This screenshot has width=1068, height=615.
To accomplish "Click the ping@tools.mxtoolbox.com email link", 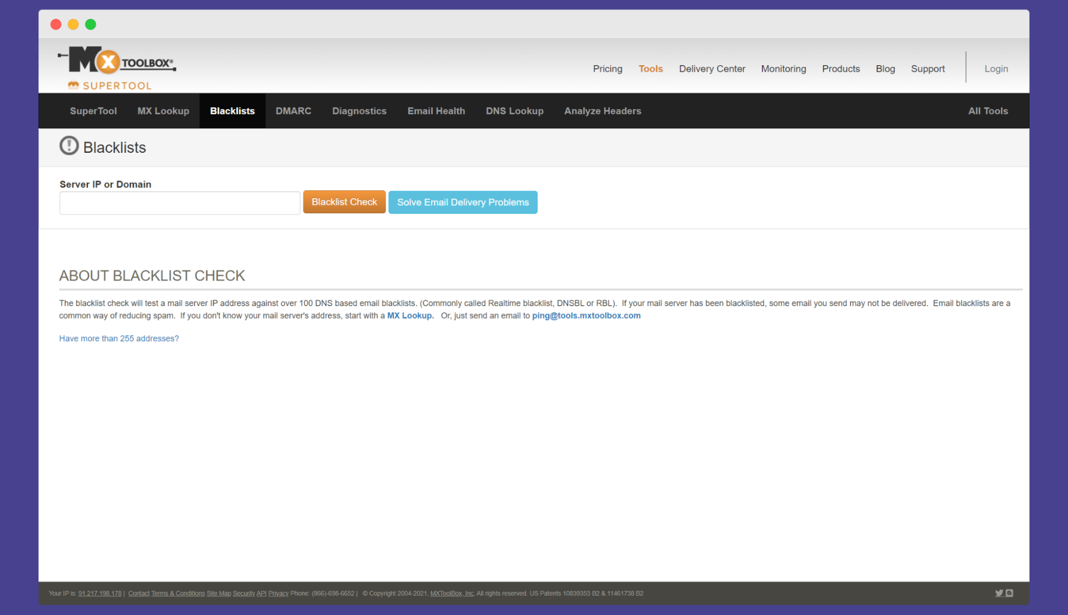I will coord(586,315).
